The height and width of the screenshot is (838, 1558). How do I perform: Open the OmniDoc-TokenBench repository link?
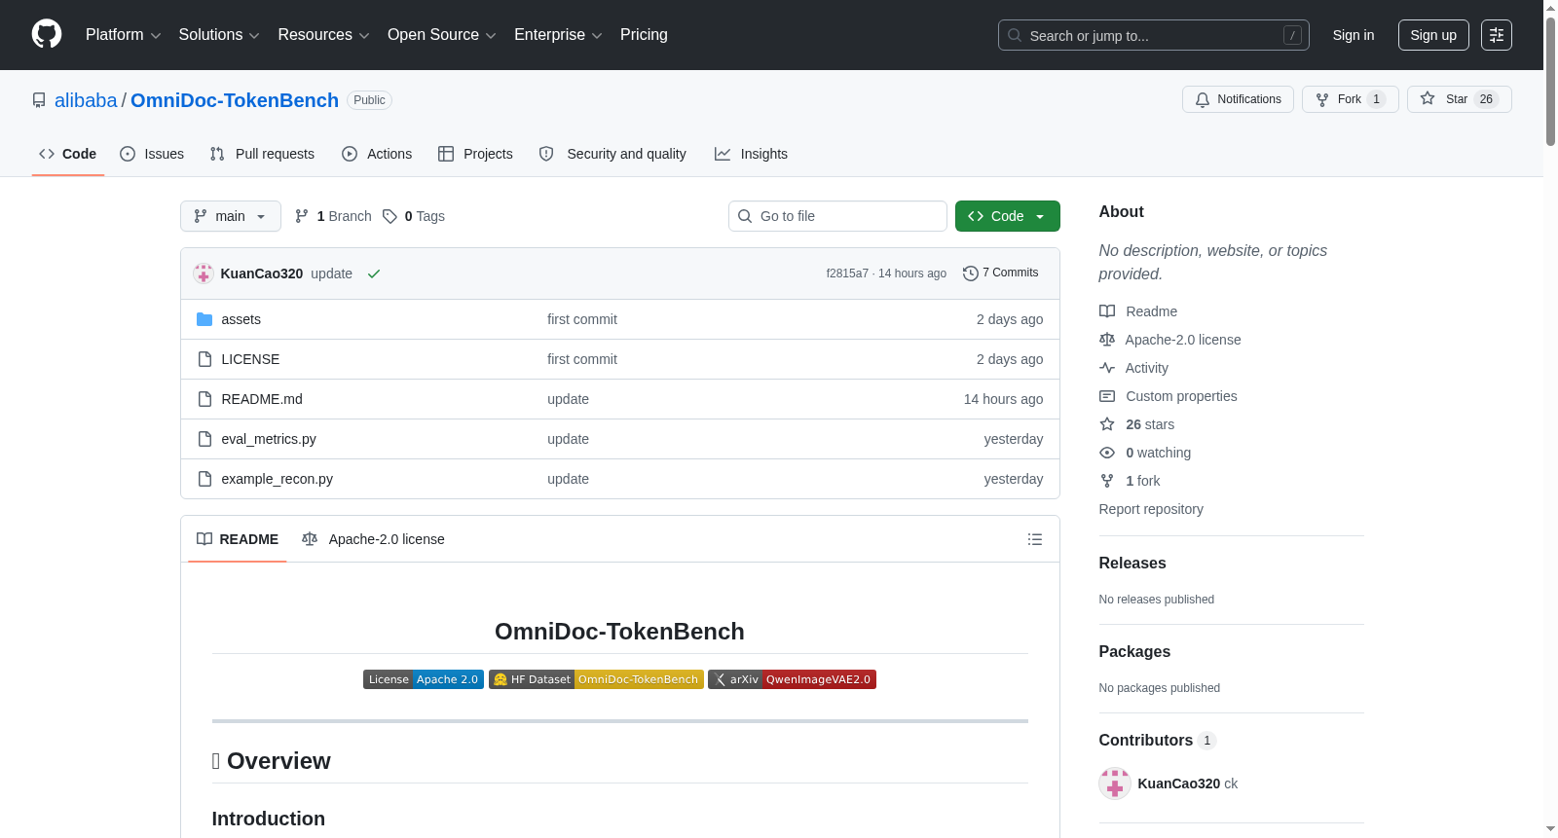click(x=235, y=100)
